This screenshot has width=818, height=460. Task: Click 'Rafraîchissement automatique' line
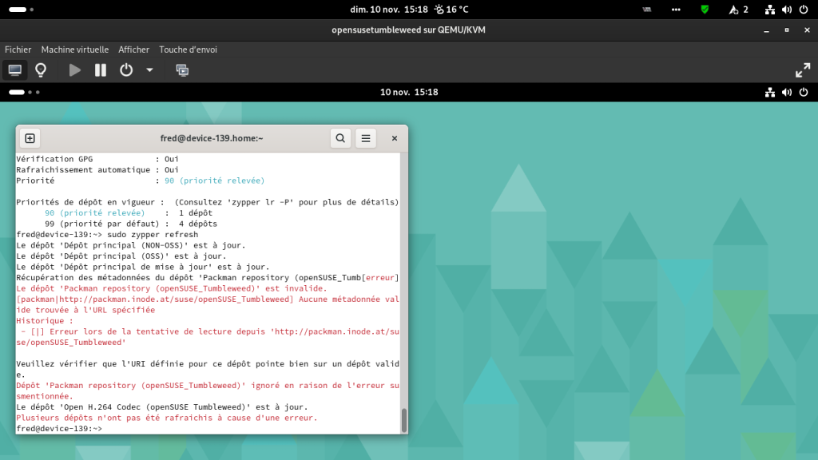[97, 170]
